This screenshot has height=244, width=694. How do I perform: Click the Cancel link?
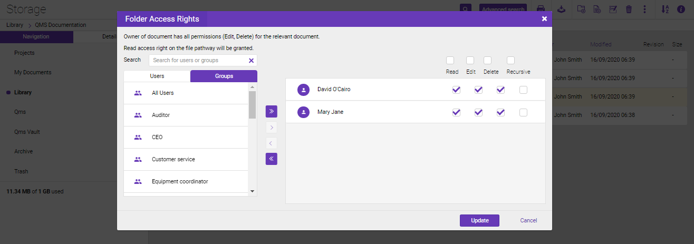point(528,220)
